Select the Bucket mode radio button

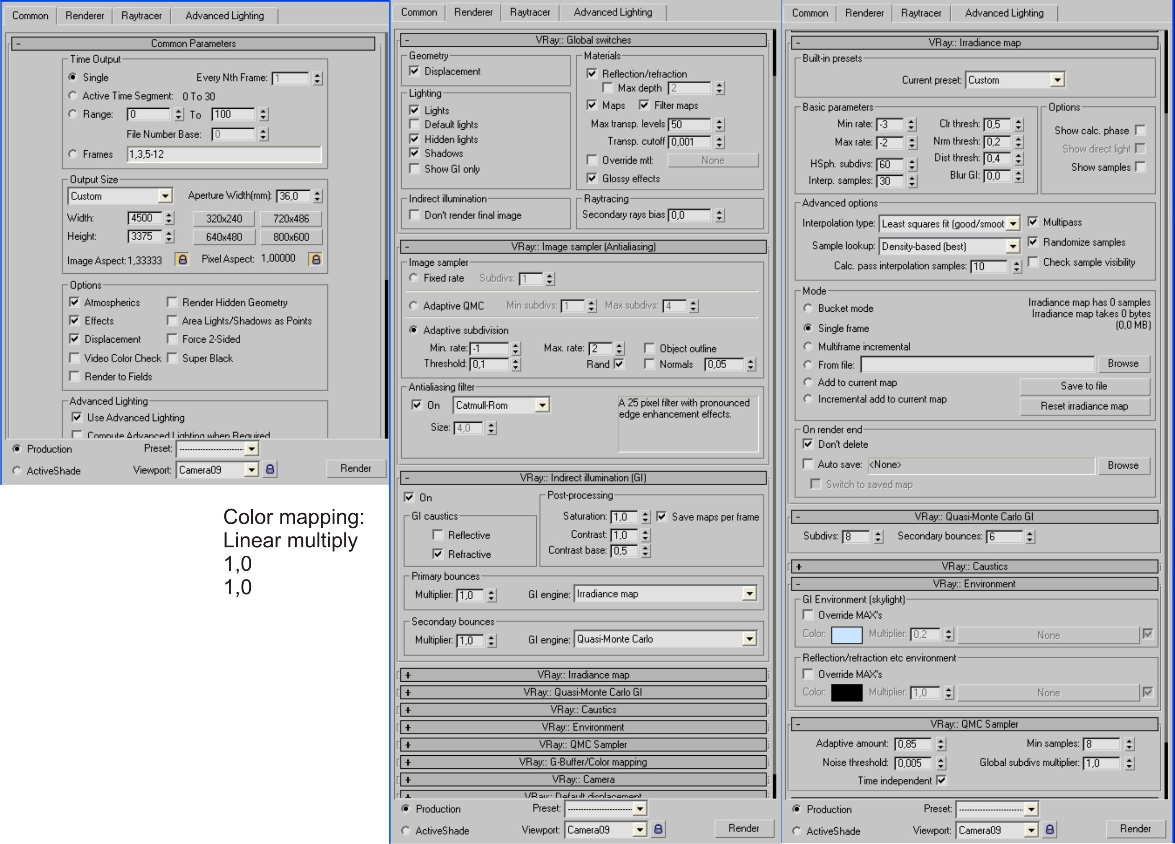(808, 308)
